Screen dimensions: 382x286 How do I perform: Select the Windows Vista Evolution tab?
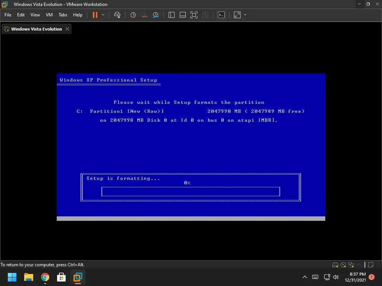[36, 29]
